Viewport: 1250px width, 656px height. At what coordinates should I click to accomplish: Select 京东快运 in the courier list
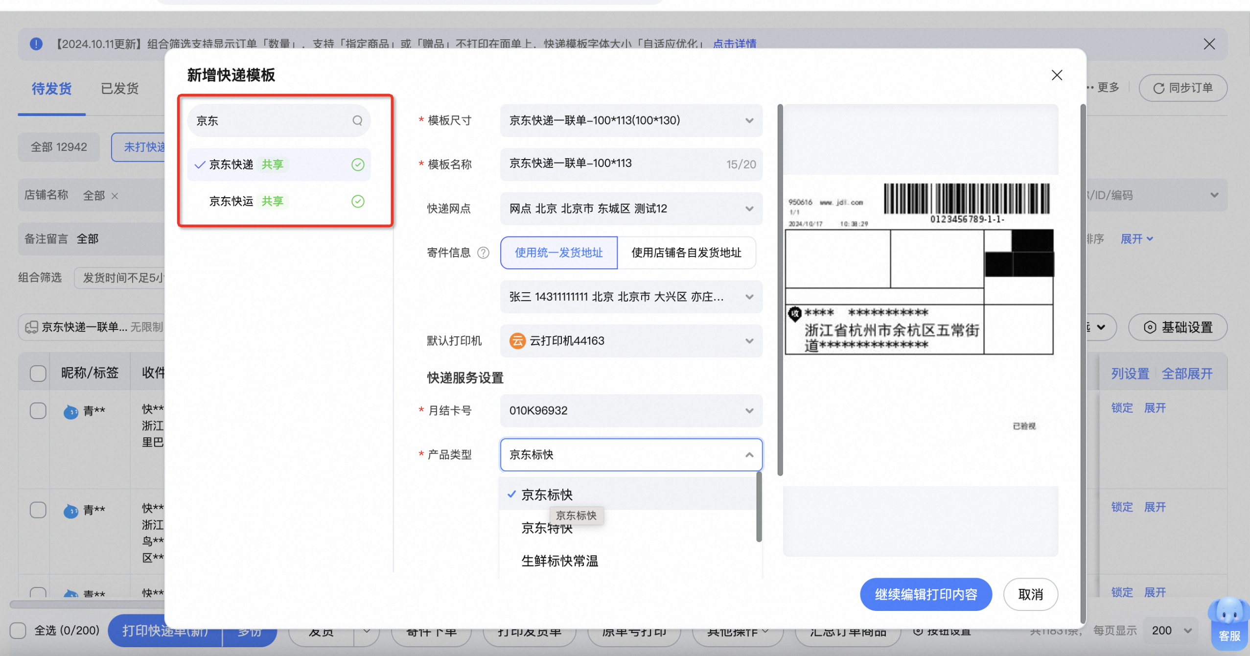pyautogui.click(x=279, y=201)
